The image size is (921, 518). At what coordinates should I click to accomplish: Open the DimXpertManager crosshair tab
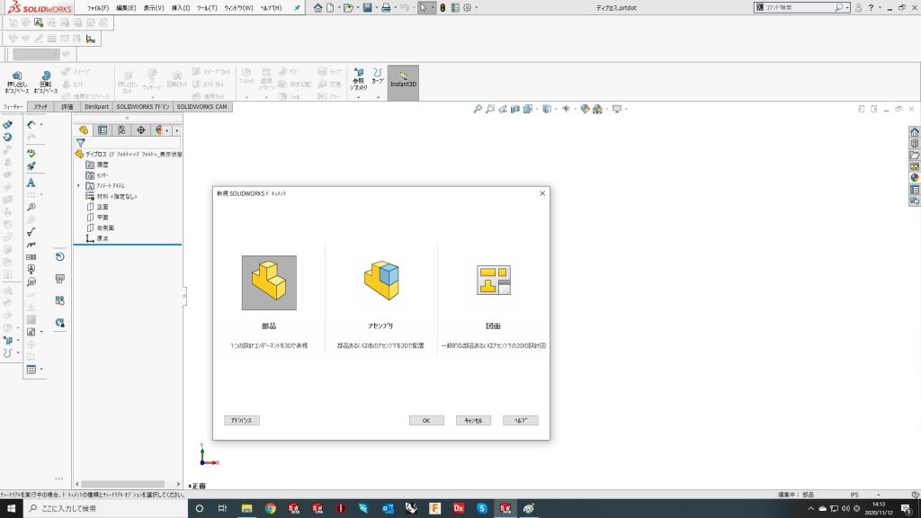pyautogui.click(x=141, y=130)
